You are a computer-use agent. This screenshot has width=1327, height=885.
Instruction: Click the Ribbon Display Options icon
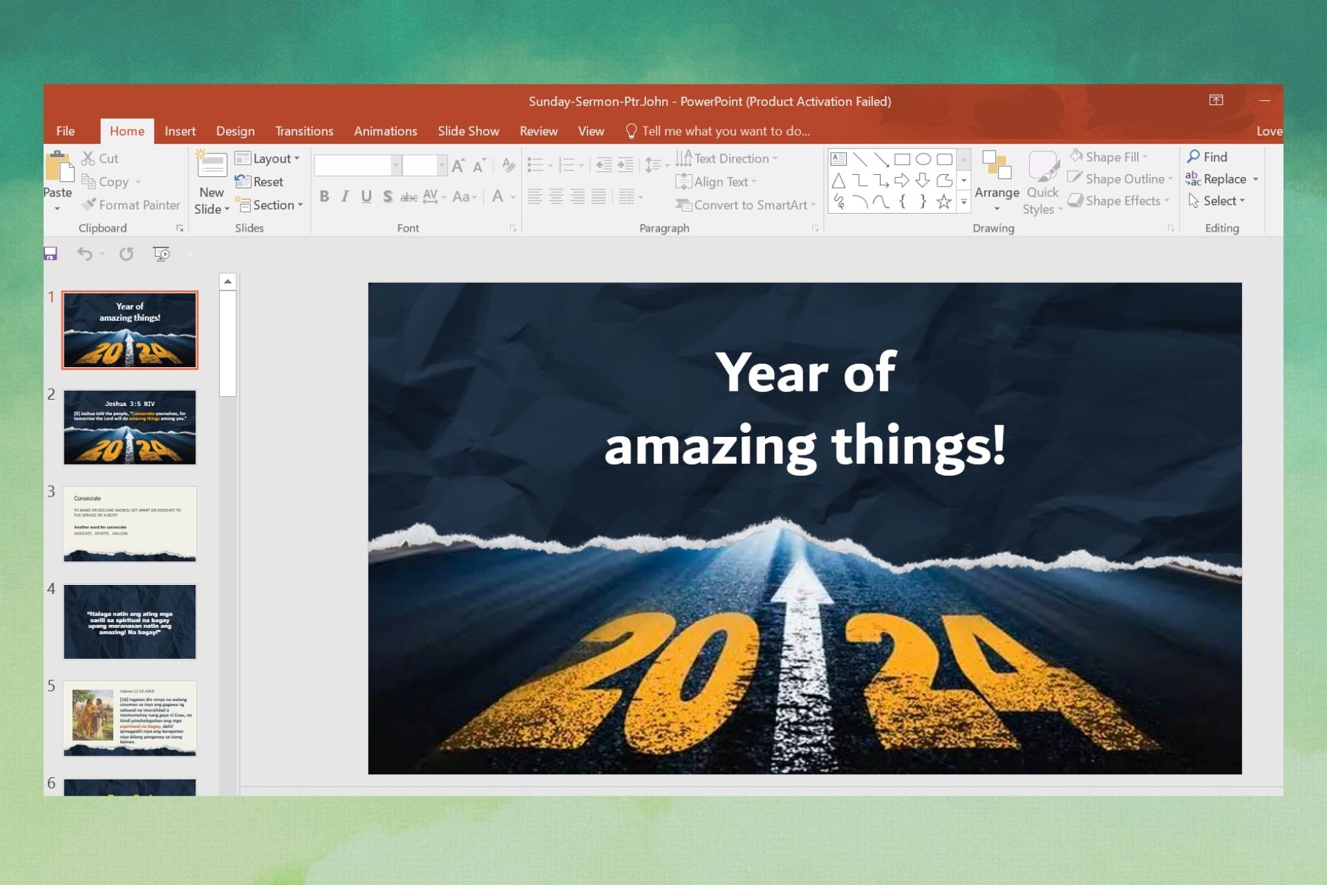point(1216,100)
